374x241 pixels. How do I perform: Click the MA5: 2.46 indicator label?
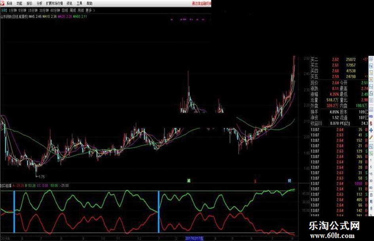pyautogui.click(x=35, y=17)
